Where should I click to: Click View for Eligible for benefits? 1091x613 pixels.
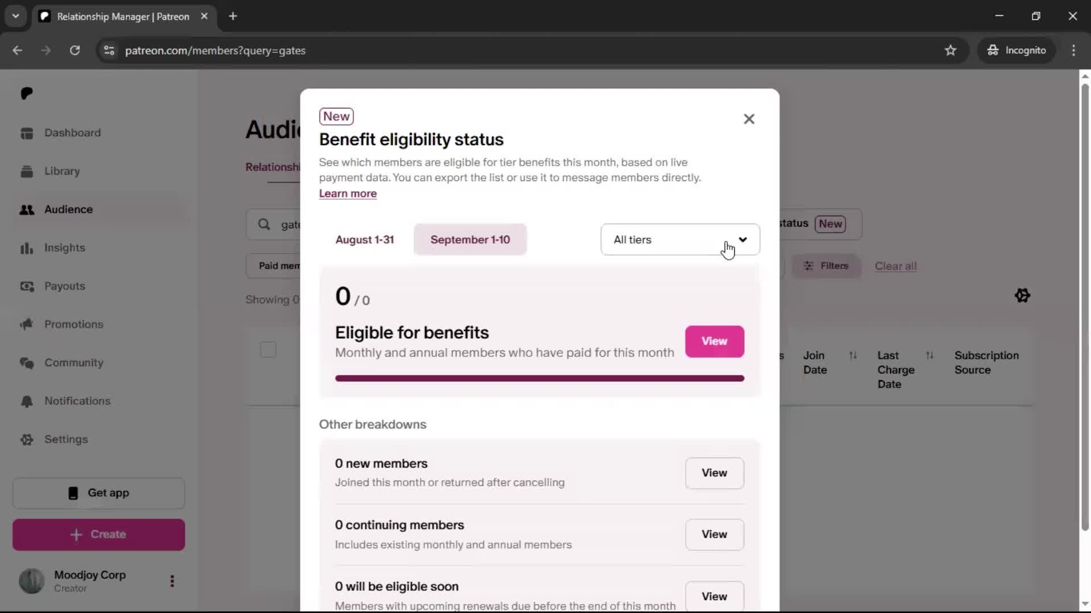coord(714,342)
